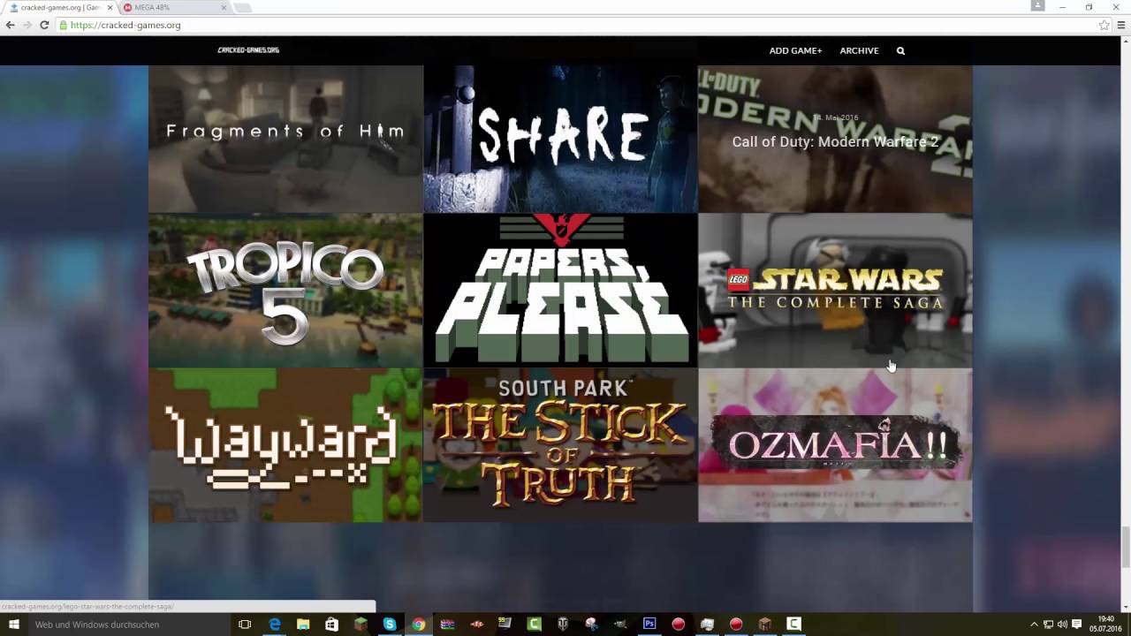
Task: Click the green padlock security icon
Action: tap(64, 25)
